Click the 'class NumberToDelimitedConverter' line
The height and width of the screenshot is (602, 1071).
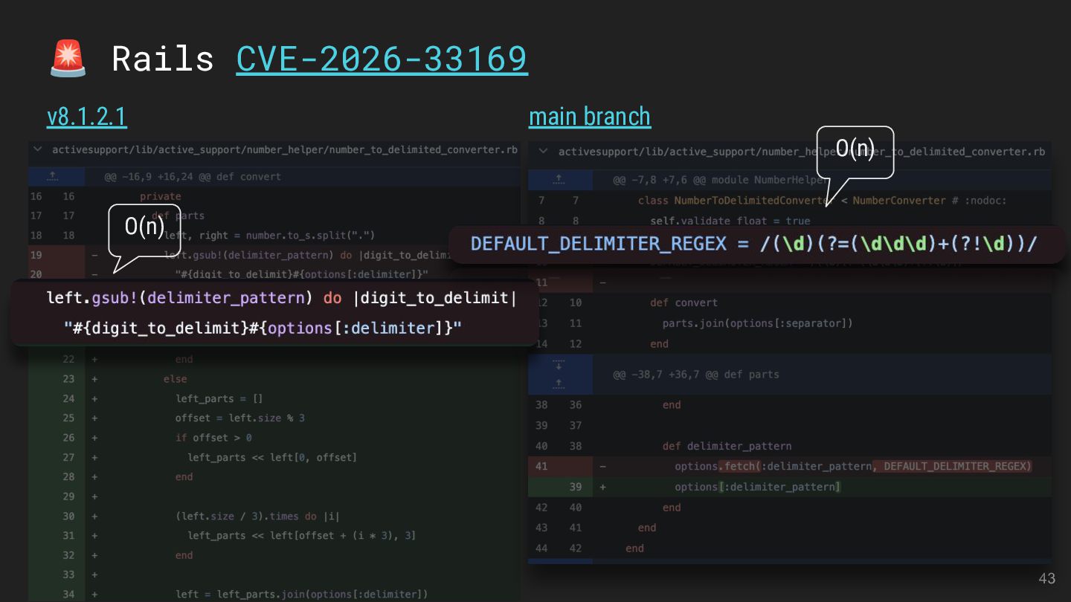click(x=823, y=201)
